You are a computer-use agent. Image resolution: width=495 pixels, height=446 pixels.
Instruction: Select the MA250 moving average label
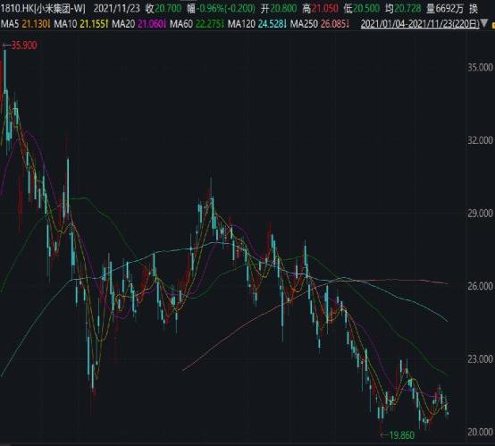320,23
